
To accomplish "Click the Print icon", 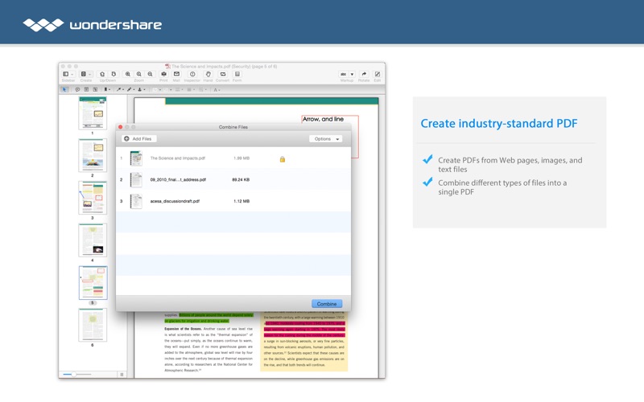I will [163, 74].
